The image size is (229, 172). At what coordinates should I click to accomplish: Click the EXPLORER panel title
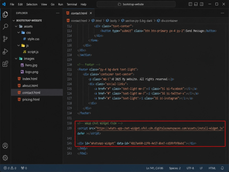(x=22, y=13)
